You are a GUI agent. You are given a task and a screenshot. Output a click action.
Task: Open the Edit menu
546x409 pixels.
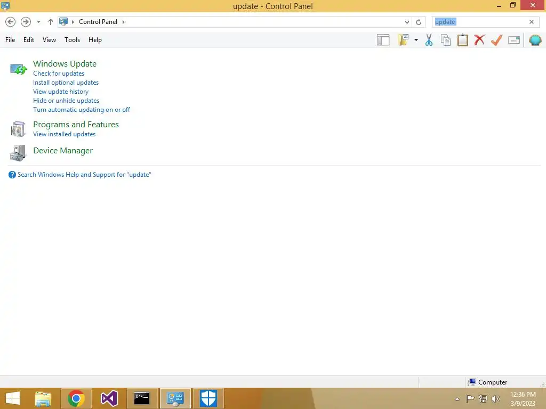(x=29, y=39)
